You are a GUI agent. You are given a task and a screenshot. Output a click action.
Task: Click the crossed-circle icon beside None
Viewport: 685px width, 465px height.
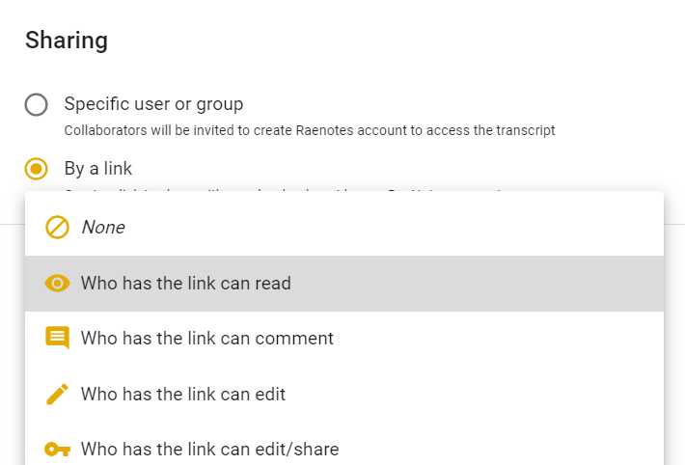(57, 228)
